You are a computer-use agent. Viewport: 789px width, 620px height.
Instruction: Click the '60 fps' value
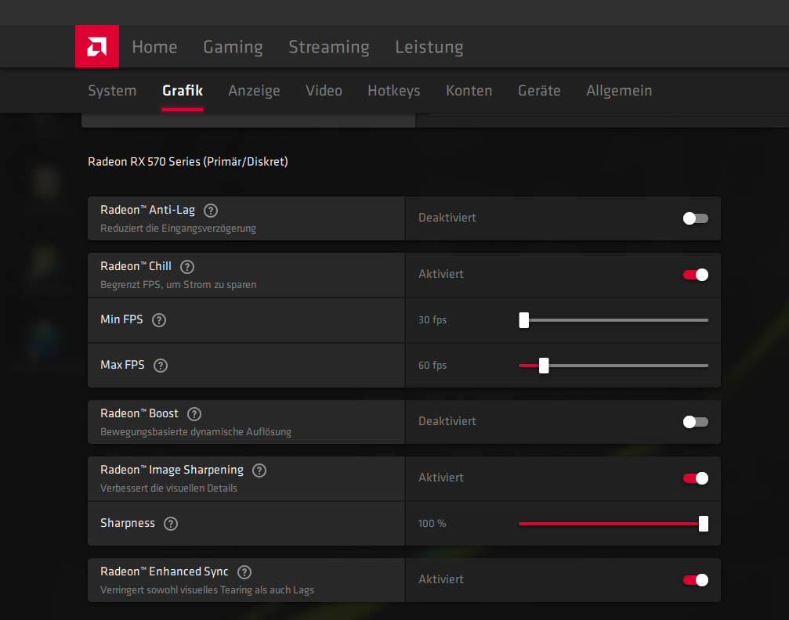click(433, 366)
